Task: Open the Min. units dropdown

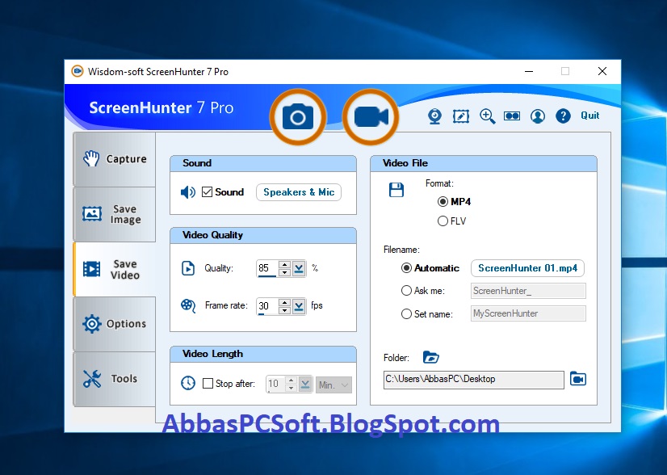Action: click(333, 385)
